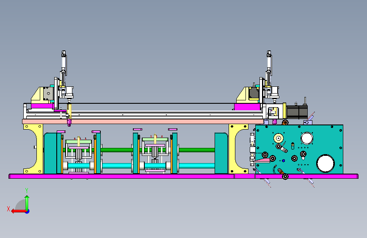Select the left yellow wedge-shaped mount
The image size is (367, 238).
(39, 95)
